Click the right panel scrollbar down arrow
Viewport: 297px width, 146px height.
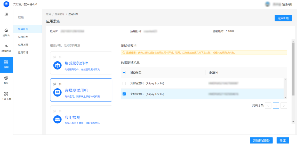click(x=293, y=122)
